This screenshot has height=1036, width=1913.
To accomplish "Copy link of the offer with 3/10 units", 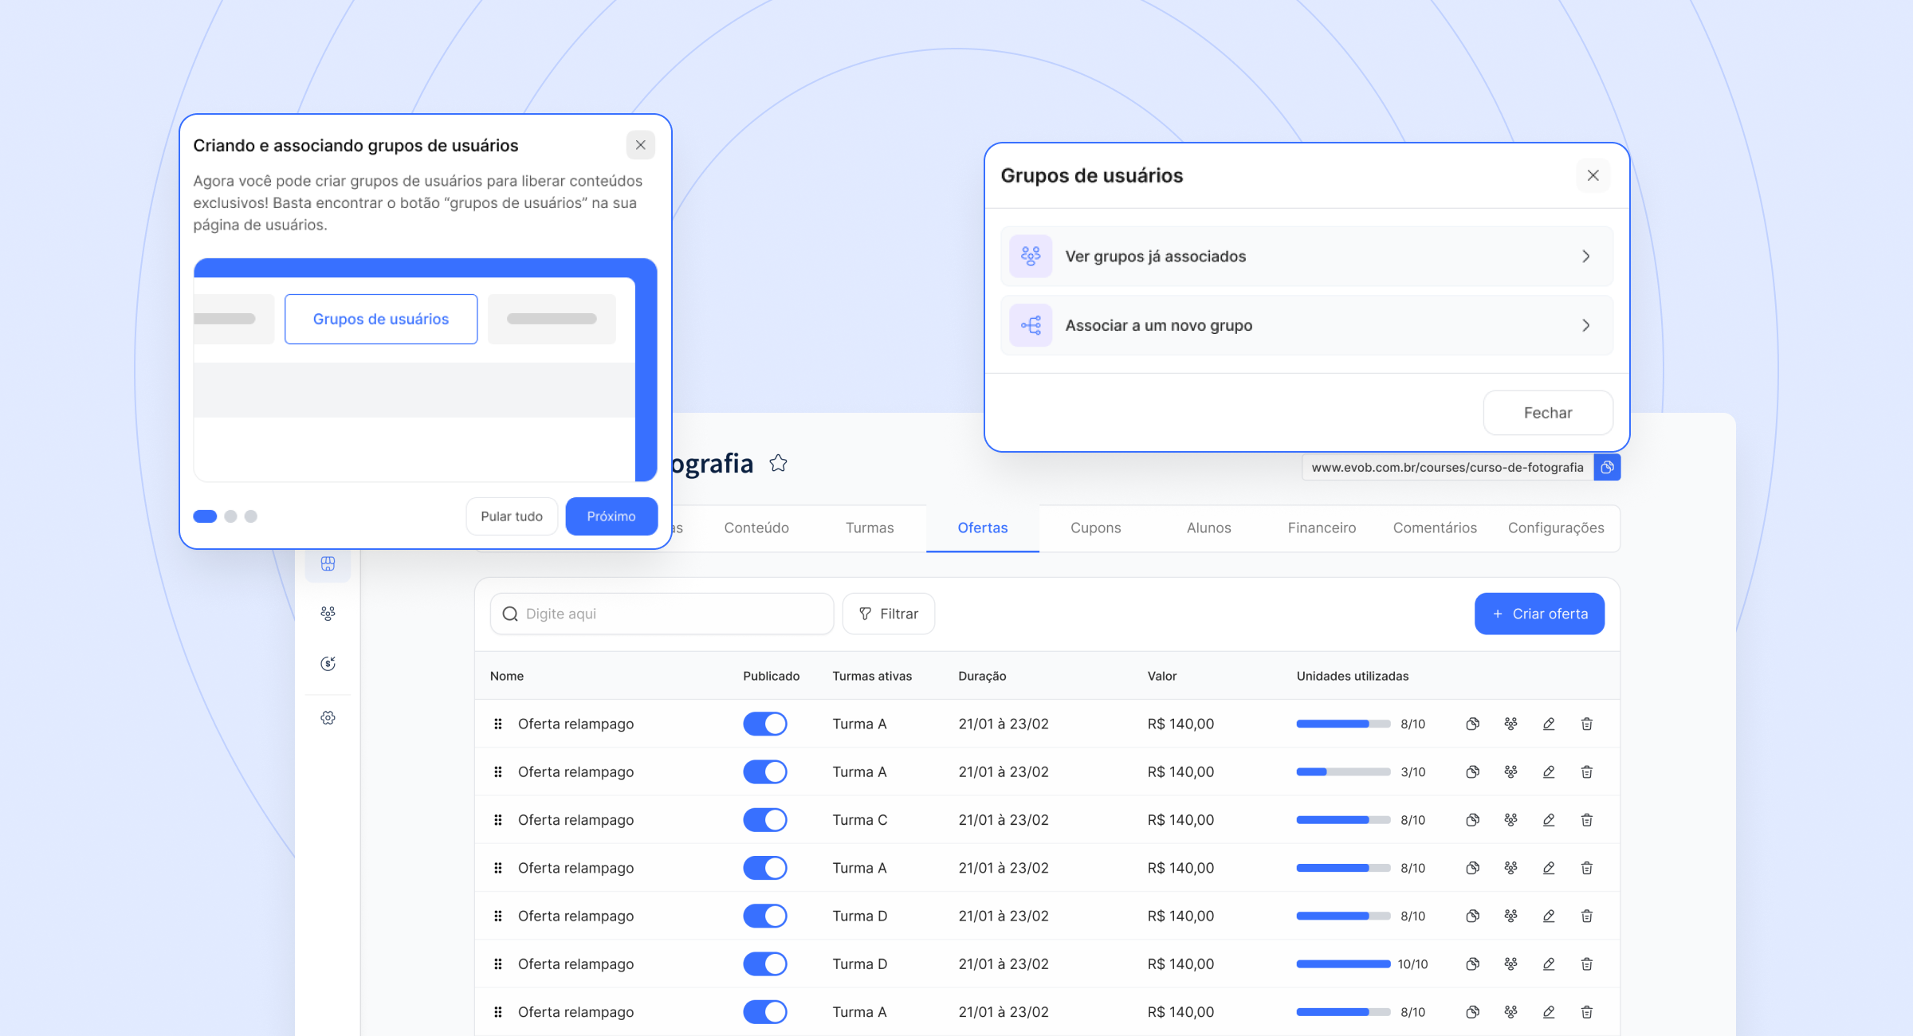I will (1472, 771).
